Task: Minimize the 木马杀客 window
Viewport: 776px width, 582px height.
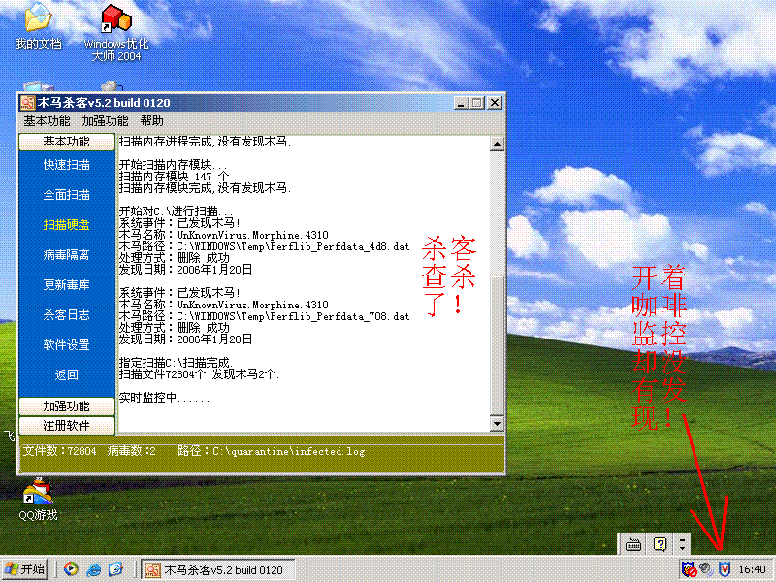Action: tap(462, 103)
